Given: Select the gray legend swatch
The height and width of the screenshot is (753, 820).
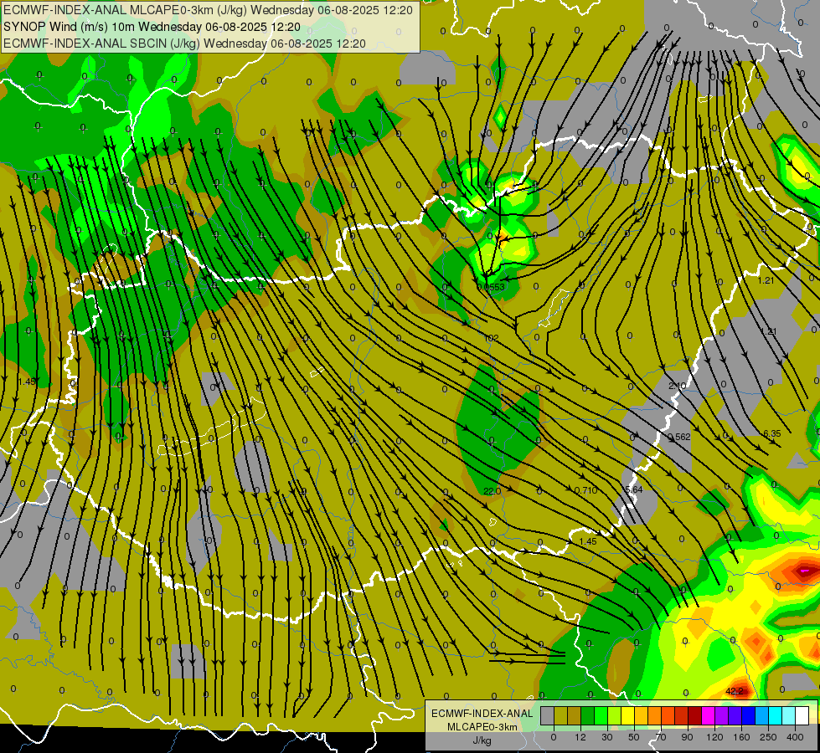Looking at the screenshot, I should [x=548, y=715].
